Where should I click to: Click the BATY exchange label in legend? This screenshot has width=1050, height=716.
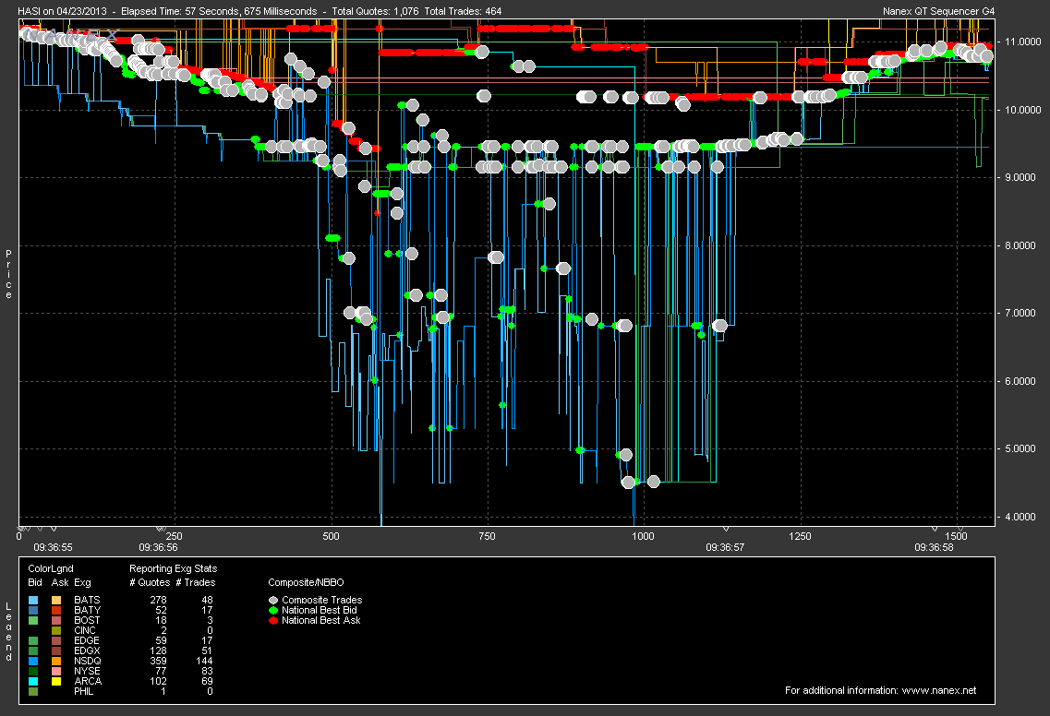(x=87, y=610)
